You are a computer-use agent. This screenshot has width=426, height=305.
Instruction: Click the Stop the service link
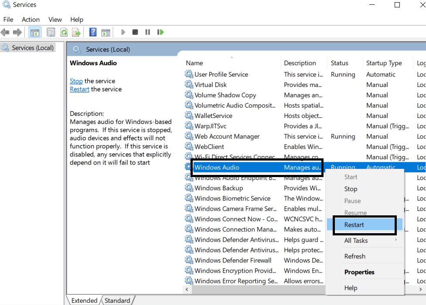coord(76,81)
